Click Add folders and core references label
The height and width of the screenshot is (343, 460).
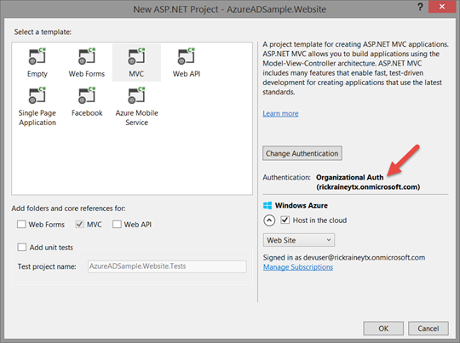pos(68,209)
